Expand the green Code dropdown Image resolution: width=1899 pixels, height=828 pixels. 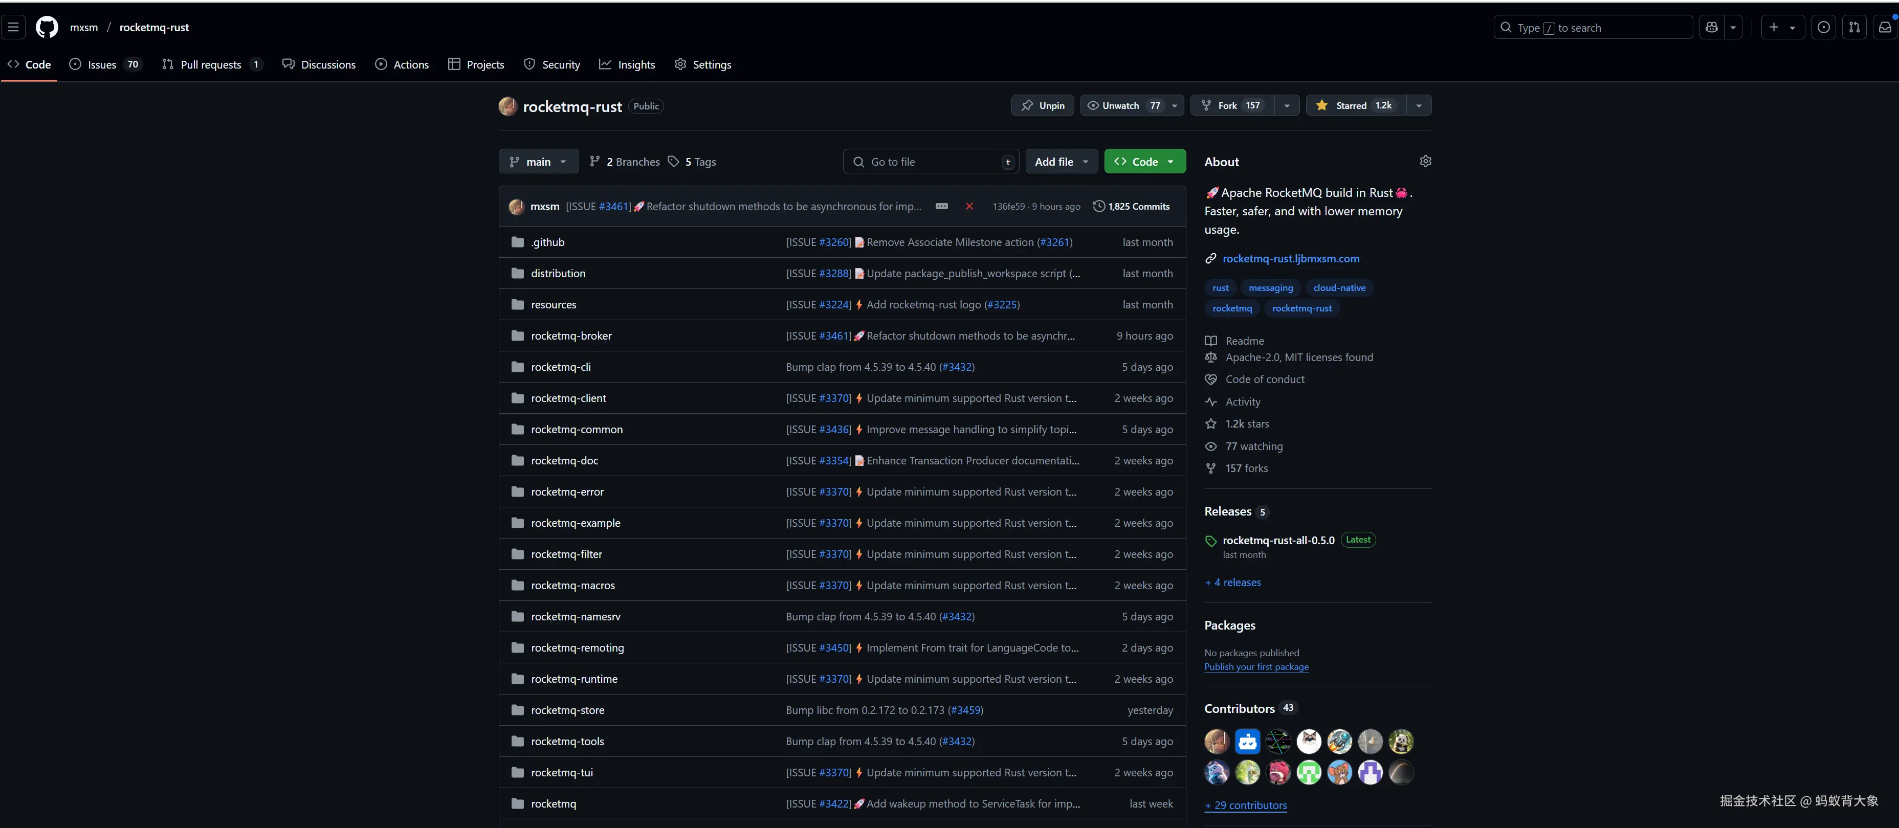1144,161
